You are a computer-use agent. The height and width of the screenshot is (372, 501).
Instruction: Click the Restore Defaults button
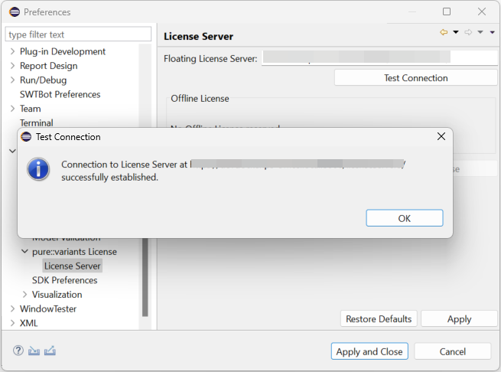pyautogui.click(x=379, y=319)
